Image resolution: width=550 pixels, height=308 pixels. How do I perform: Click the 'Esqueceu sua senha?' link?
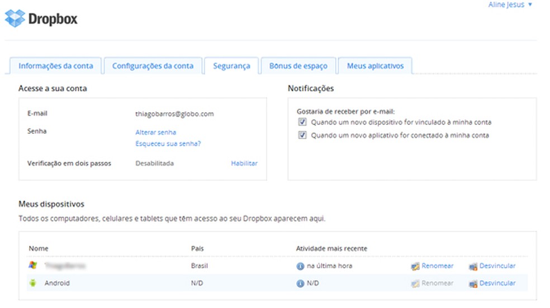coord(168,143)
